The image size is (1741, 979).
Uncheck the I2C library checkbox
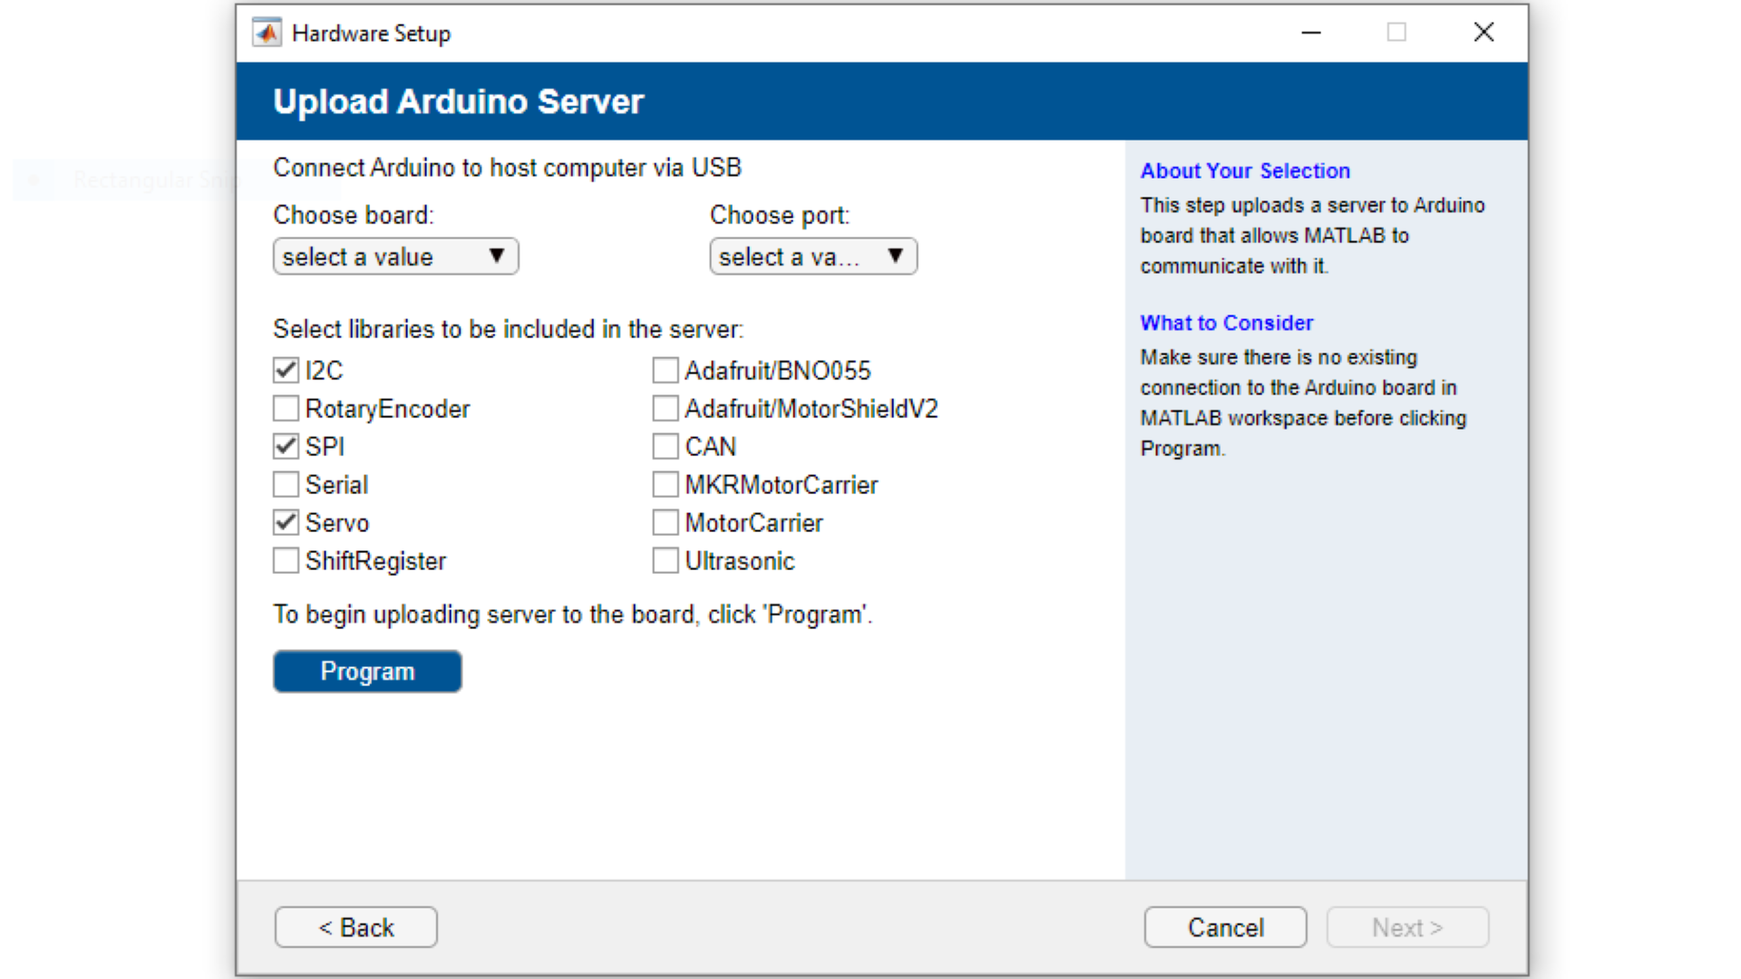(286, 370)
